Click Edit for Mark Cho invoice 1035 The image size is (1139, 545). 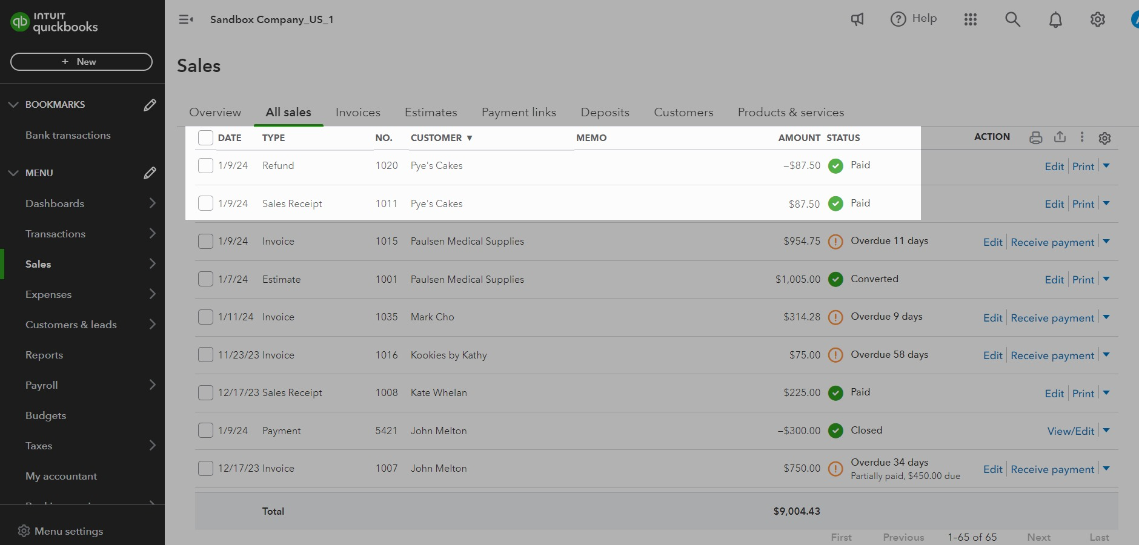(x=992, y=318)
